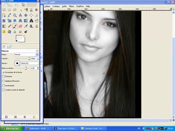Select the Text tool
The height and width of the screenshot is (131, 175).
(31, 21)
